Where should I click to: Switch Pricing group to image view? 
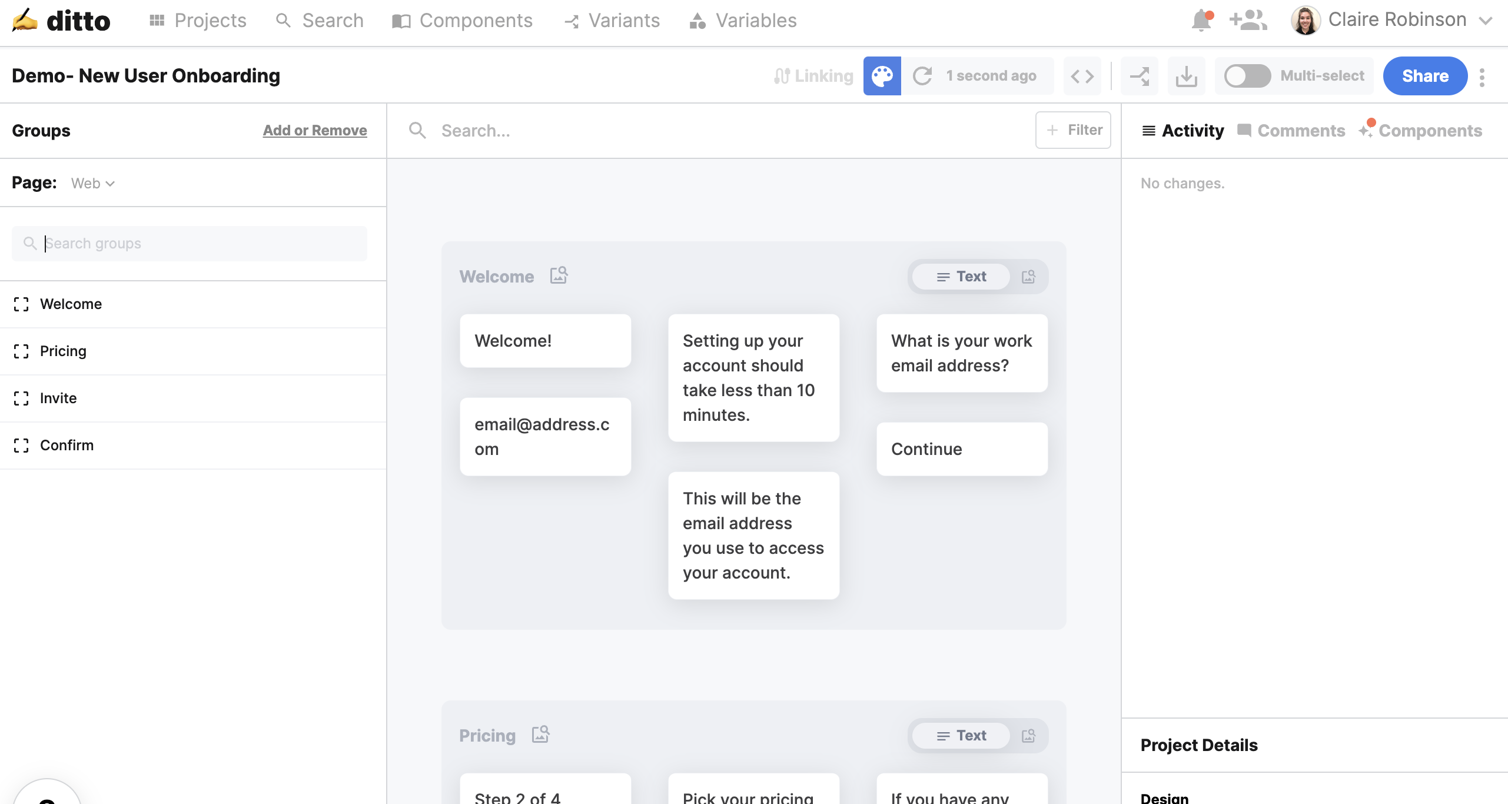[1028, 736]
